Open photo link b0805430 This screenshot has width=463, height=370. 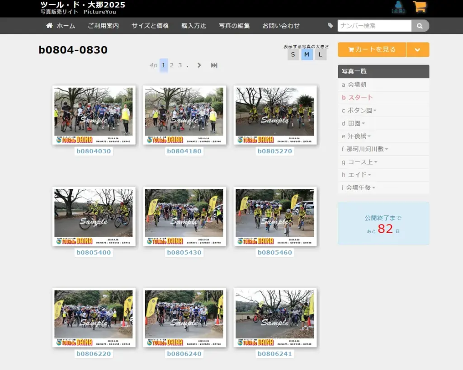pos(184,253)
